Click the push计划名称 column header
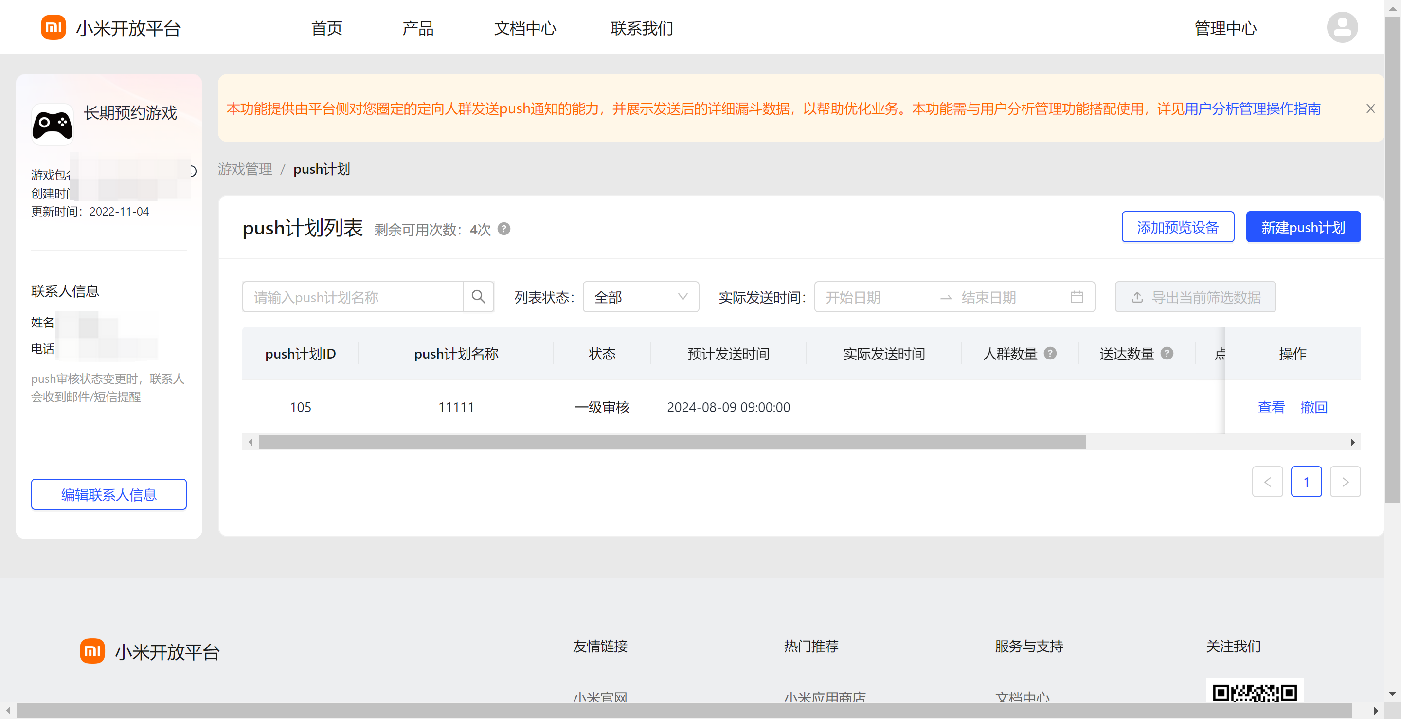 coord(456,354)
